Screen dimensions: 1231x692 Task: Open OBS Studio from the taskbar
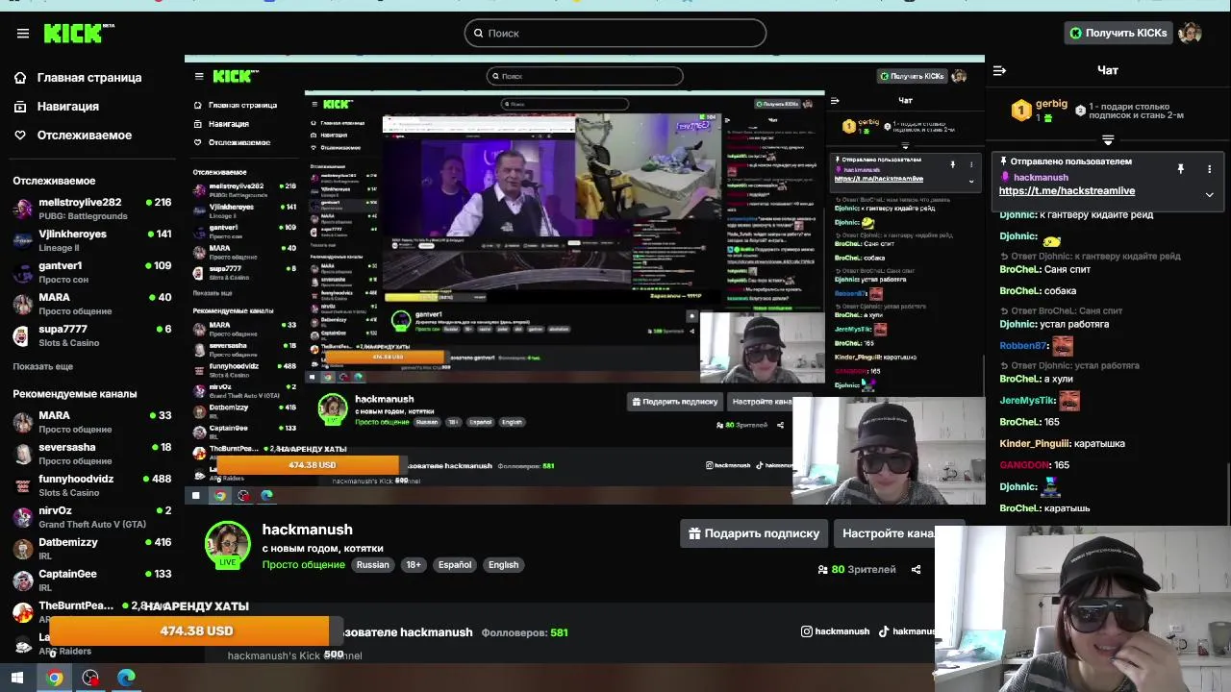pos(90,678)
